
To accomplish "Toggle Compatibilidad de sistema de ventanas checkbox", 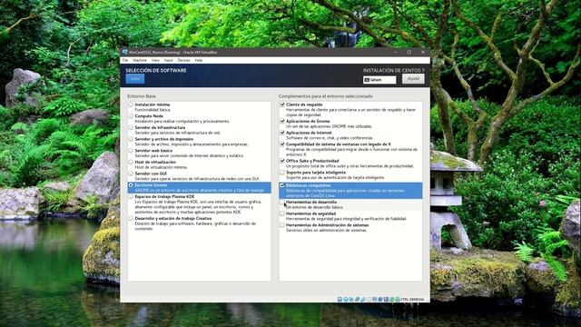I will point(282,144).
